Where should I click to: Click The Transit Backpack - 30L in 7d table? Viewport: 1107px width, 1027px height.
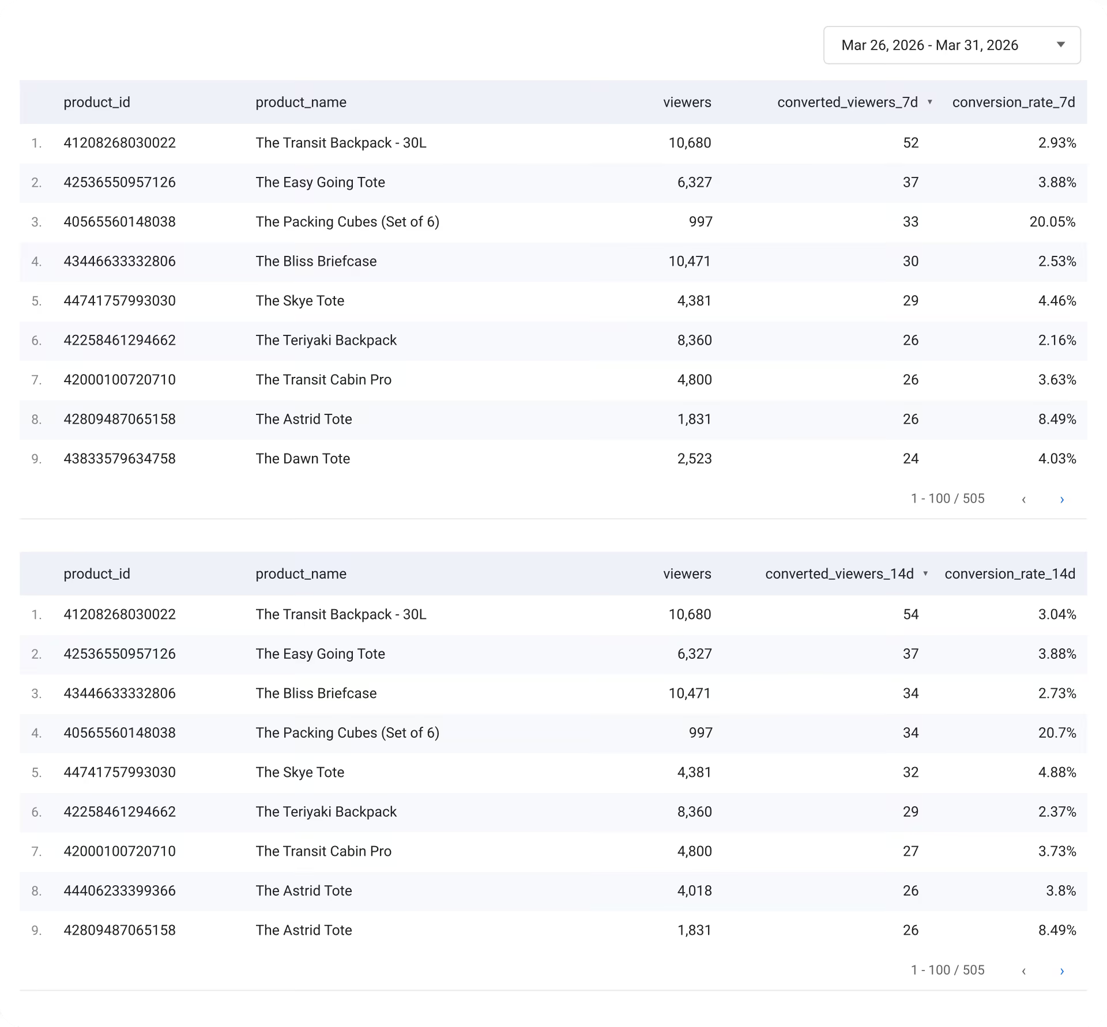pyautogui.click(x=341, y=143)
